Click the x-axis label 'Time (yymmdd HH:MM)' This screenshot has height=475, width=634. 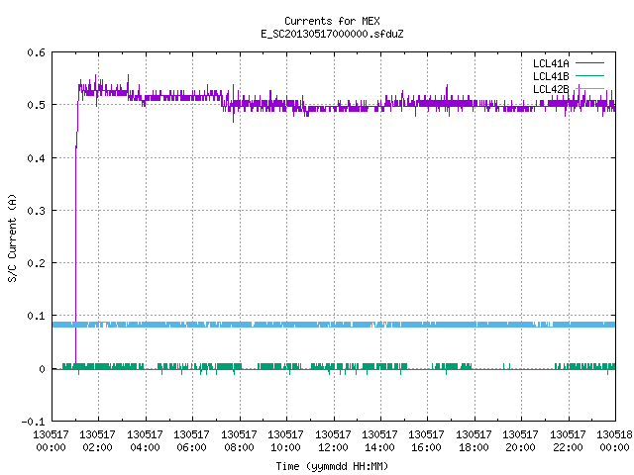pyautogui.click(x=332, y=466)
